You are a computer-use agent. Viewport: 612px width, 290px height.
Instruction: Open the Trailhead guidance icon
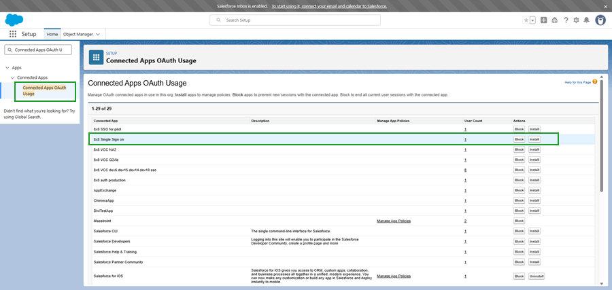pos(555,20)
